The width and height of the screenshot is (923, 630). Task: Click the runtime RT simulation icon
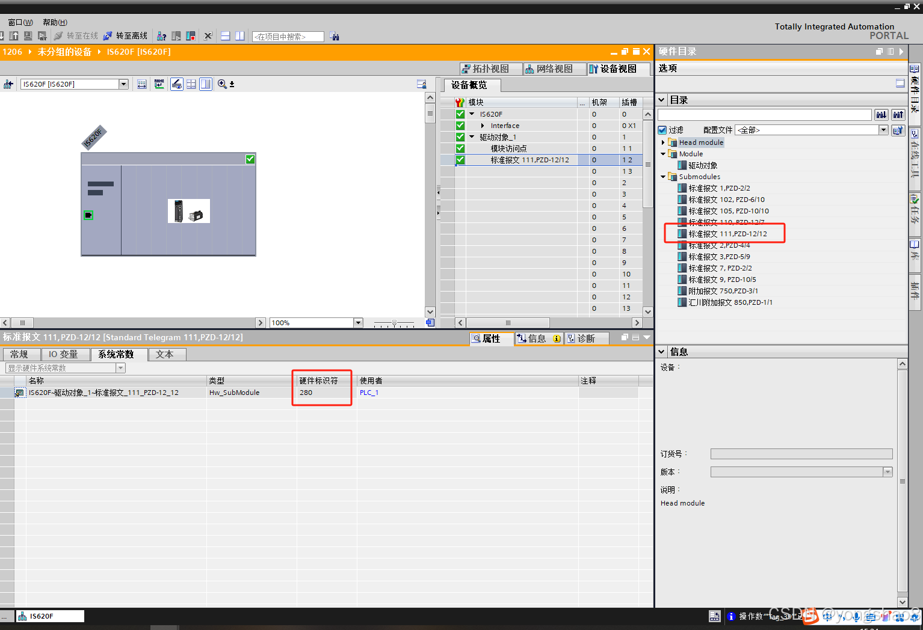(x=42, y=36)
